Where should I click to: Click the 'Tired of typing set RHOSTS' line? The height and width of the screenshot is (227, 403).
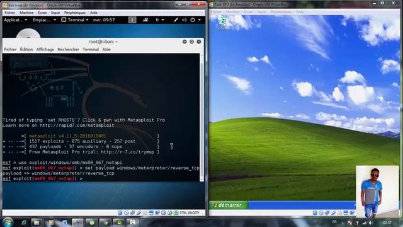84,120
